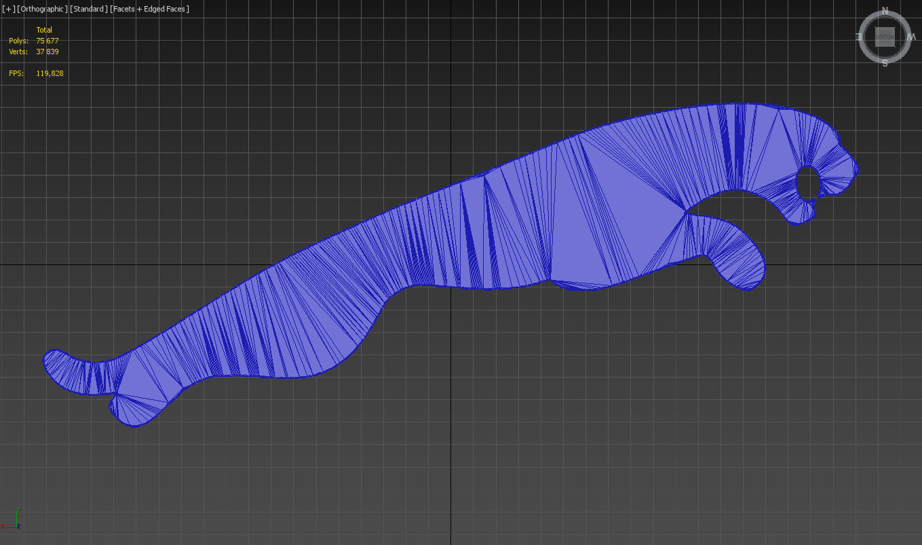Open the Orthographic point-of-view viewport menu
Image resolution: width=922 pixels, height=545 pixels.
42,9
